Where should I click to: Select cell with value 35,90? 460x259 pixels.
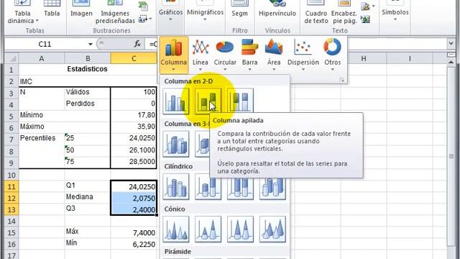click(134, 127)
